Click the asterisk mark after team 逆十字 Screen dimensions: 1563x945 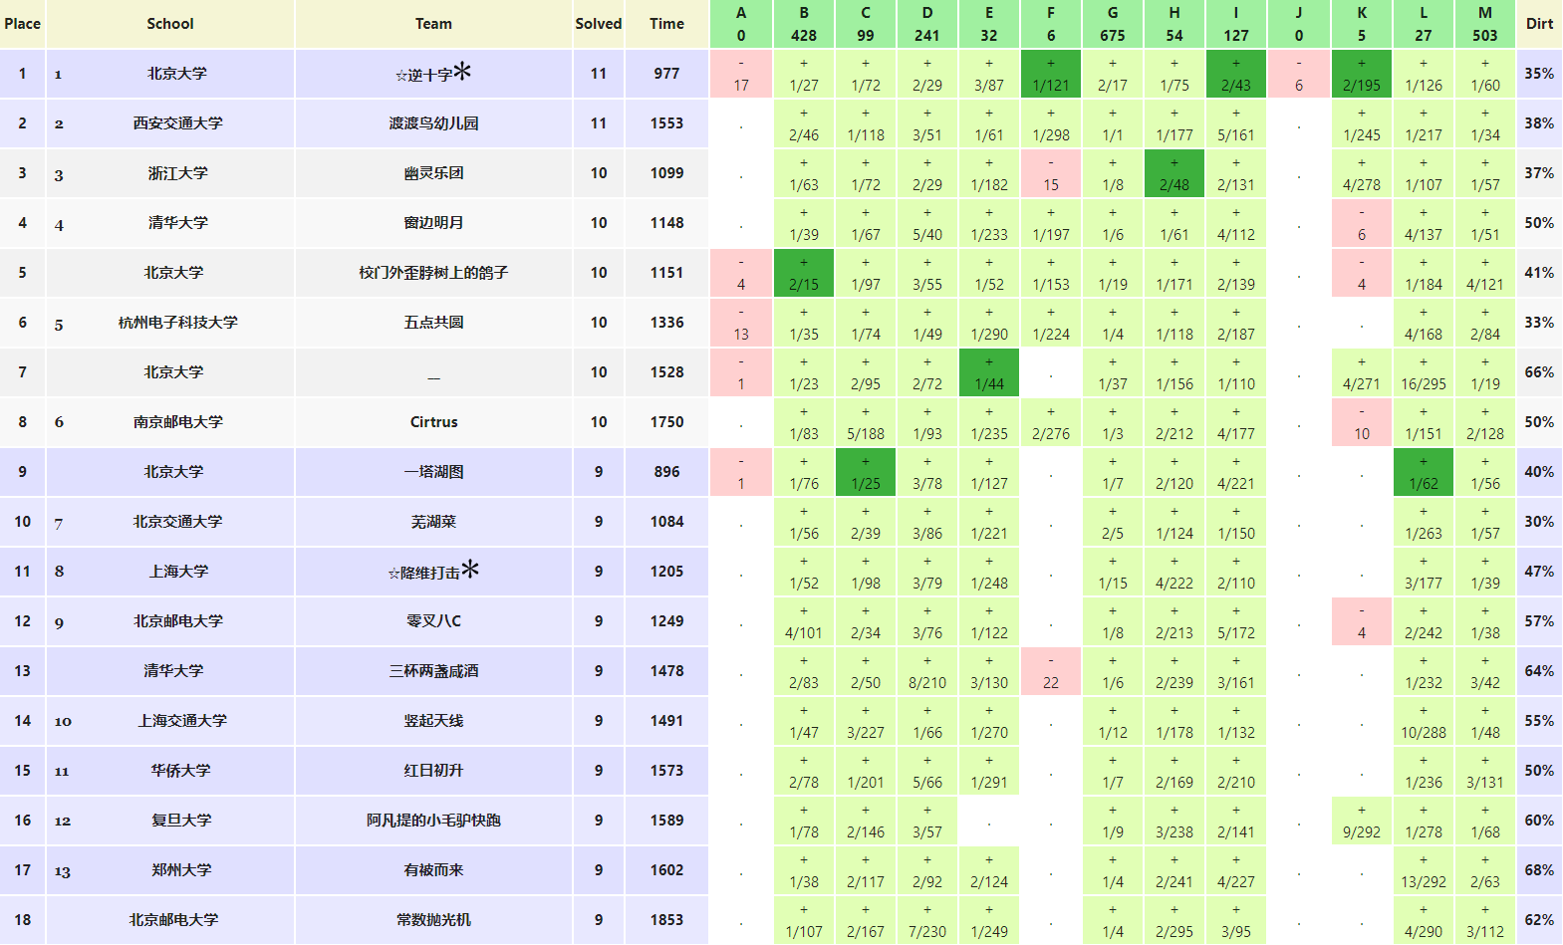click(x=462, y=72)
